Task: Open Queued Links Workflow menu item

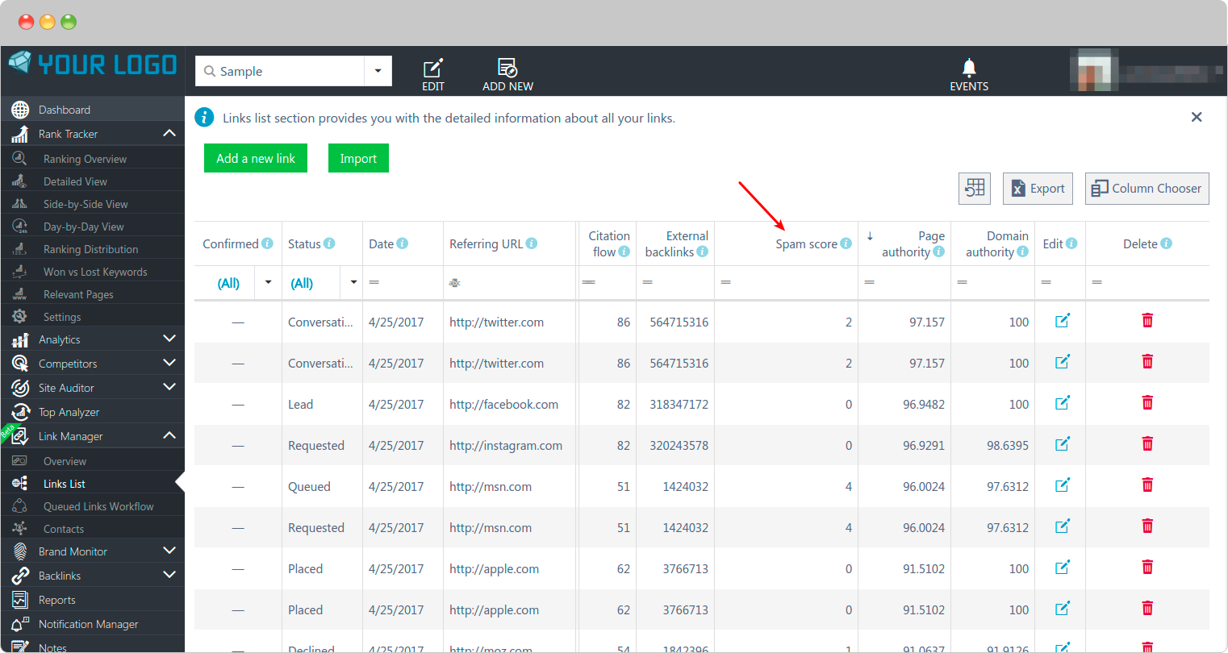Action: pyautogui.click(x=98, y=506)
